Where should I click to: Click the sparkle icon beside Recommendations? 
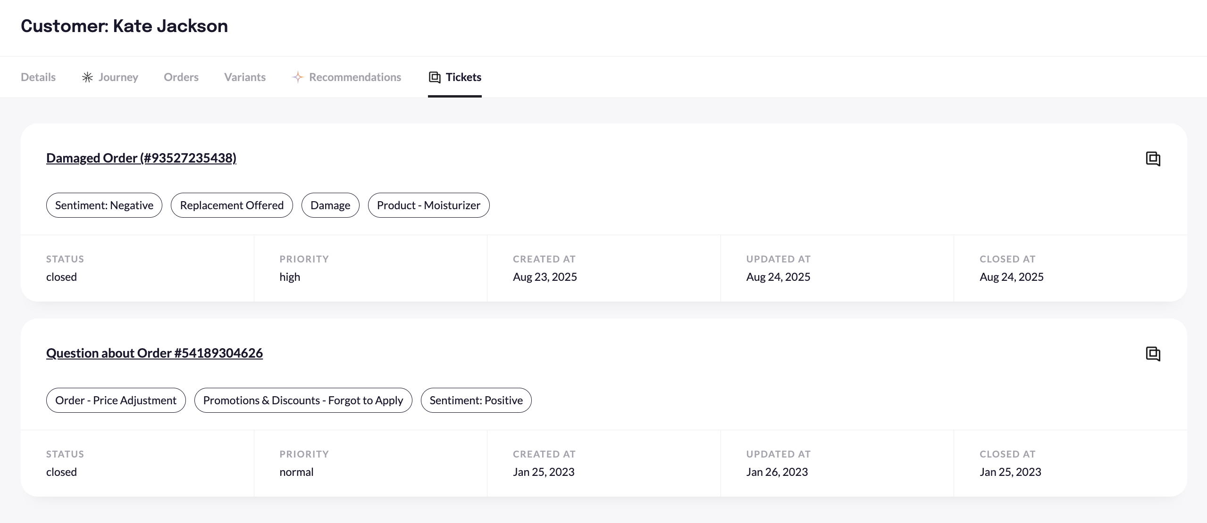click(x=297, y=77)
